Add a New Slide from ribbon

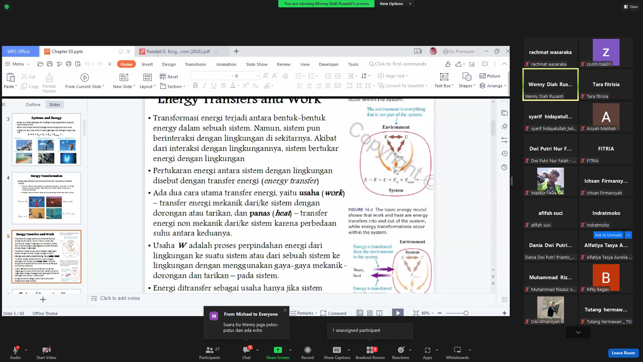(124, 81)
